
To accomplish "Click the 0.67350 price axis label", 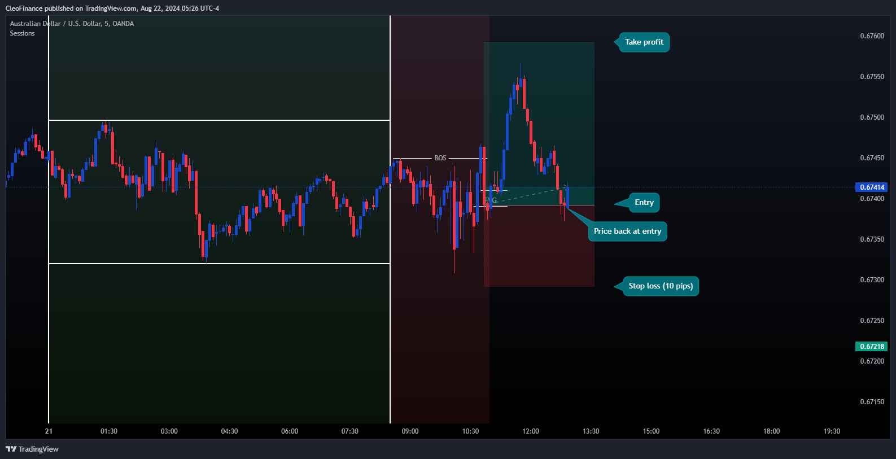I will 872,239.
